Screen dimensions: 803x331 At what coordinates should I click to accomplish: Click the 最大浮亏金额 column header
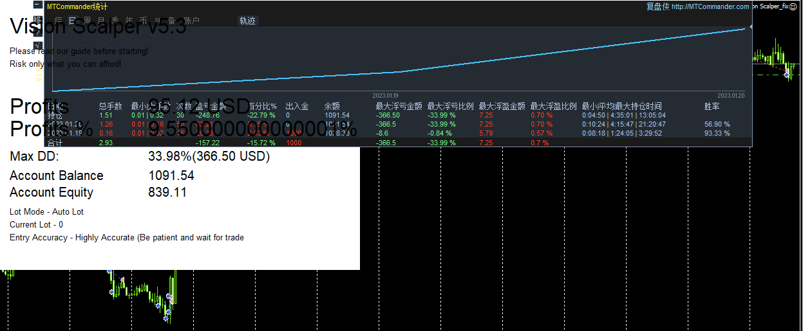click(x=399, y=106)
